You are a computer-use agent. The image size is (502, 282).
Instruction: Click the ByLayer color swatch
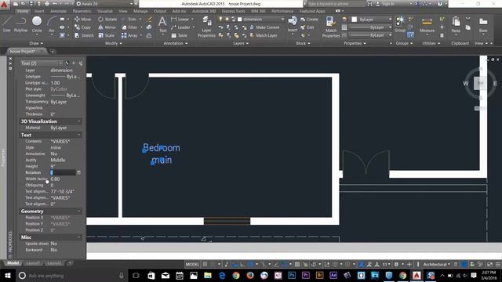(x=355, y=20)
